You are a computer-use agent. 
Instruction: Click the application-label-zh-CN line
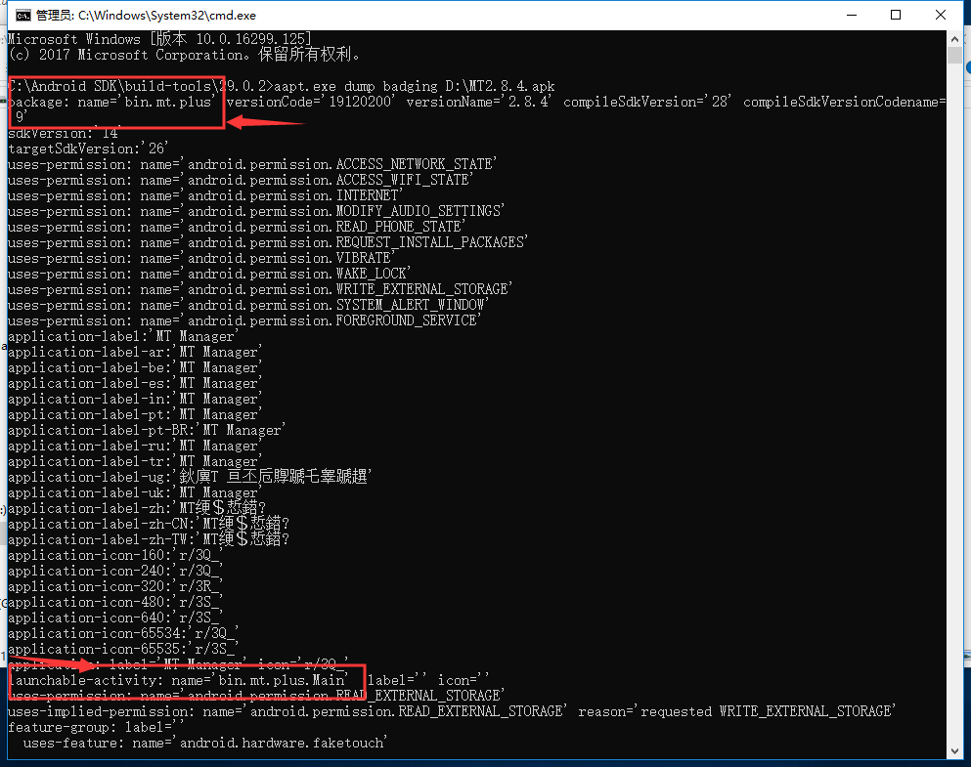point(150,524)
